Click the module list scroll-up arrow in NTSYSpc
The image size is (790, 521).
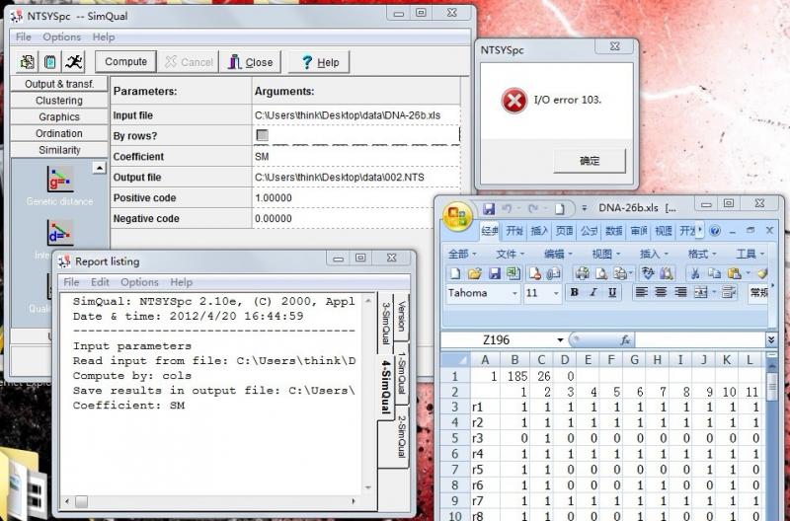(100, 168)
